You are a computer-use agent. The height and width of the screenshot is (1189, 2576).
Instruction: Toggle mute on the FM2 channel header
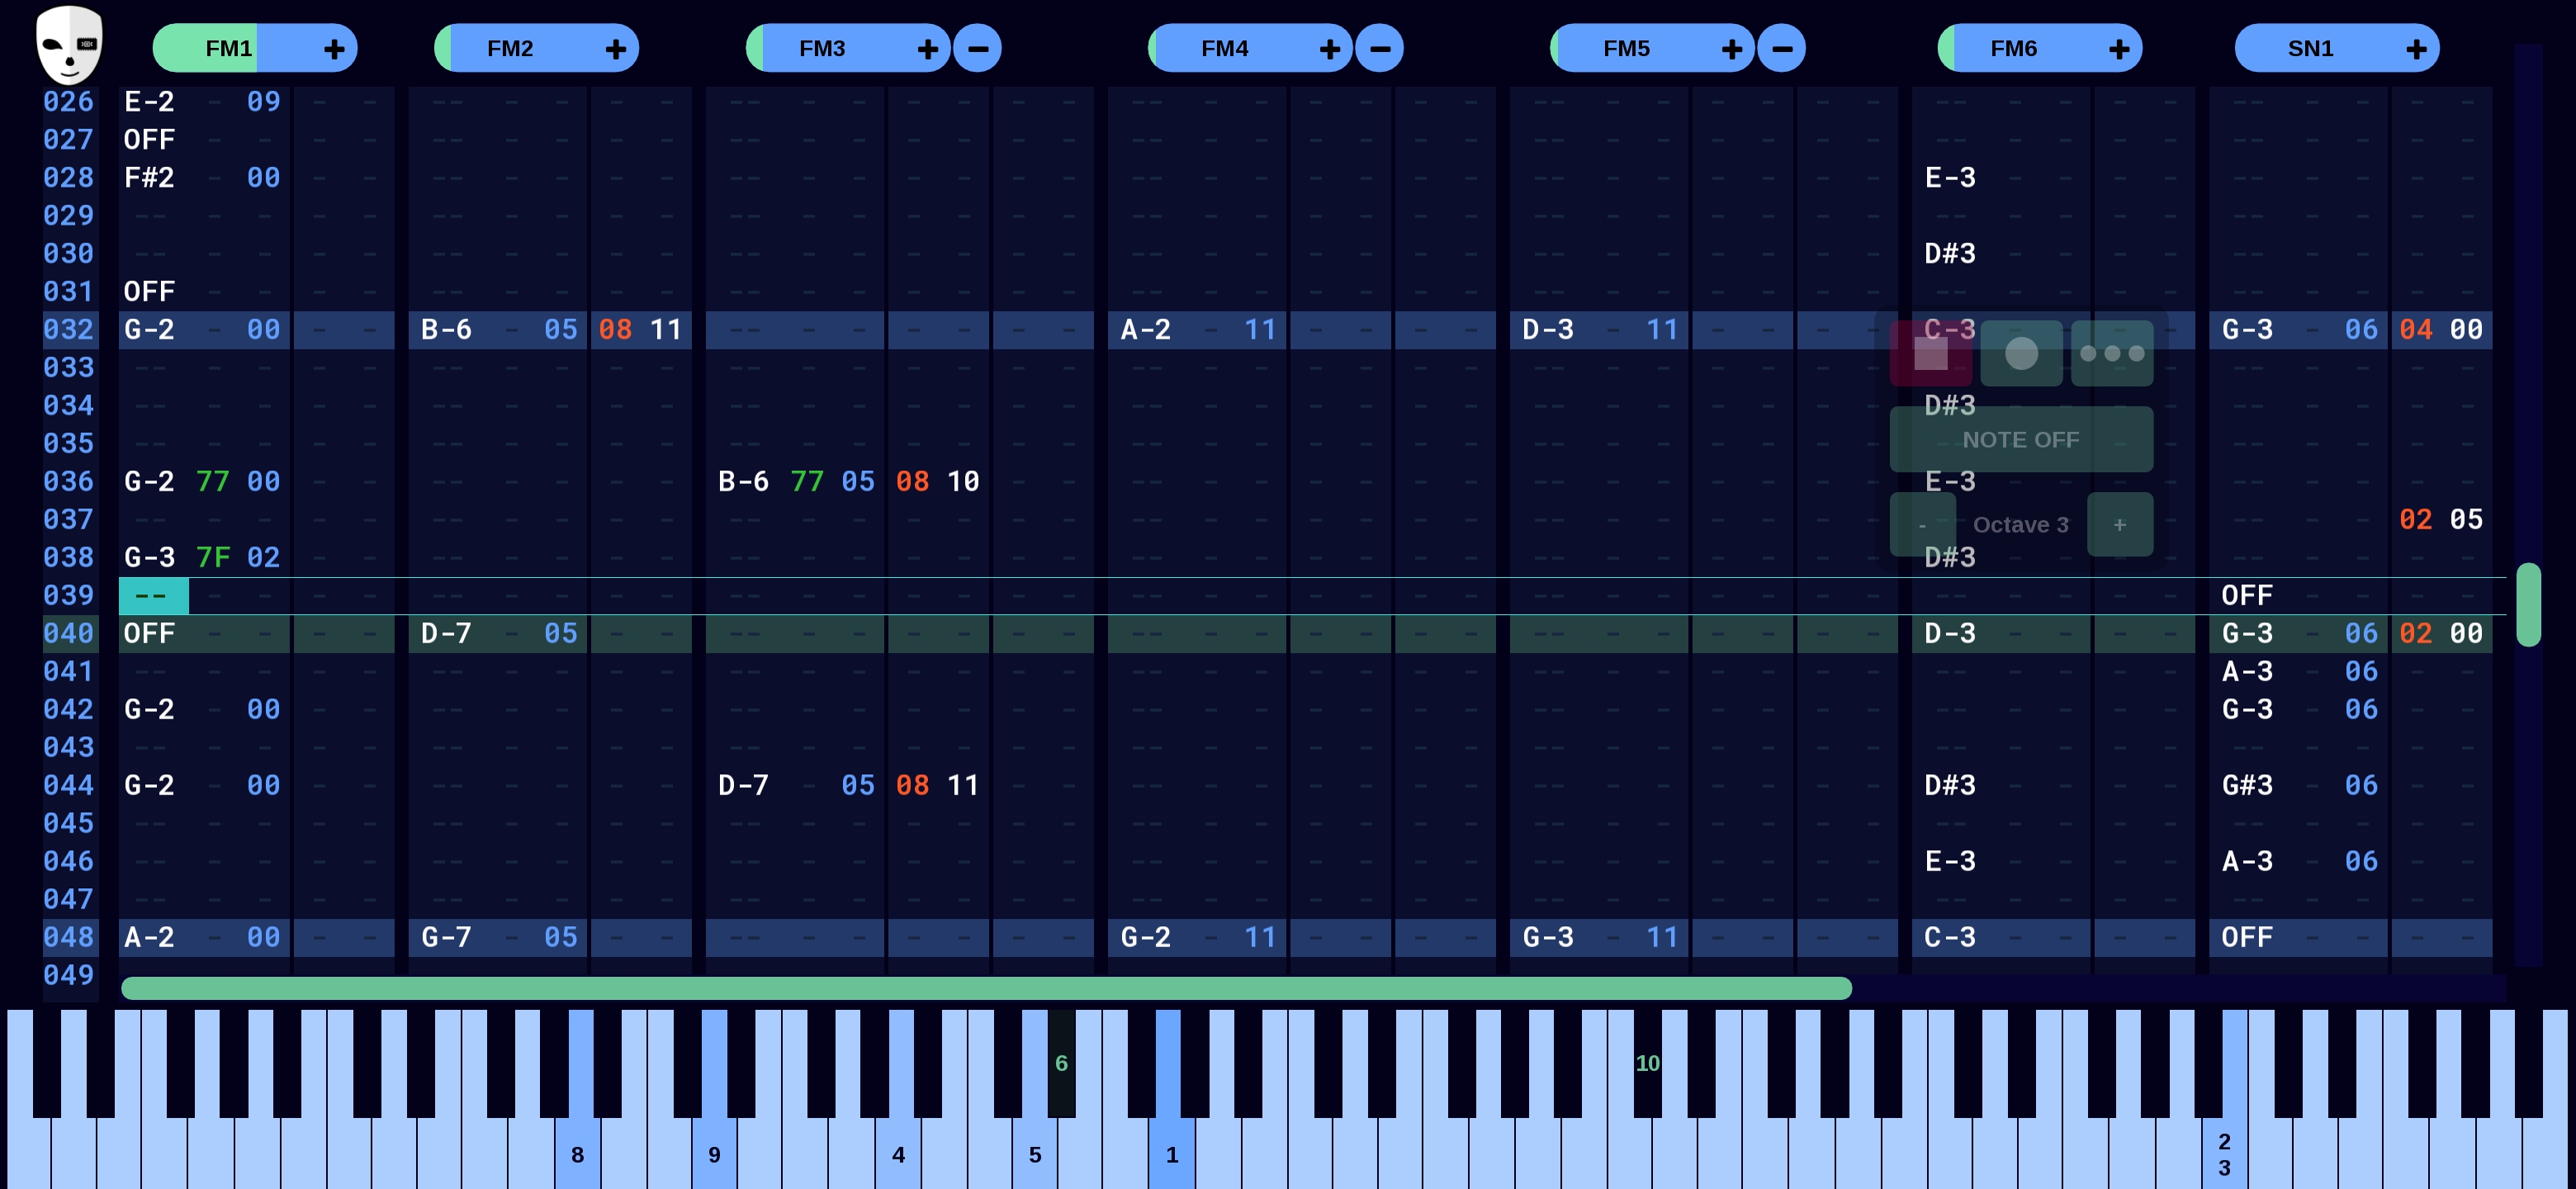point(510,48)
